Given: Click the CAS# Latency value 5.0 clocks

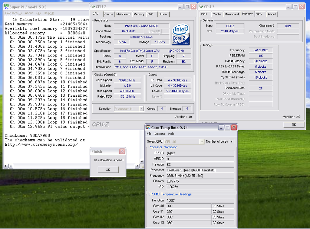Looking at the screenshot, I should pyautogui.click(x=261, y=61).
